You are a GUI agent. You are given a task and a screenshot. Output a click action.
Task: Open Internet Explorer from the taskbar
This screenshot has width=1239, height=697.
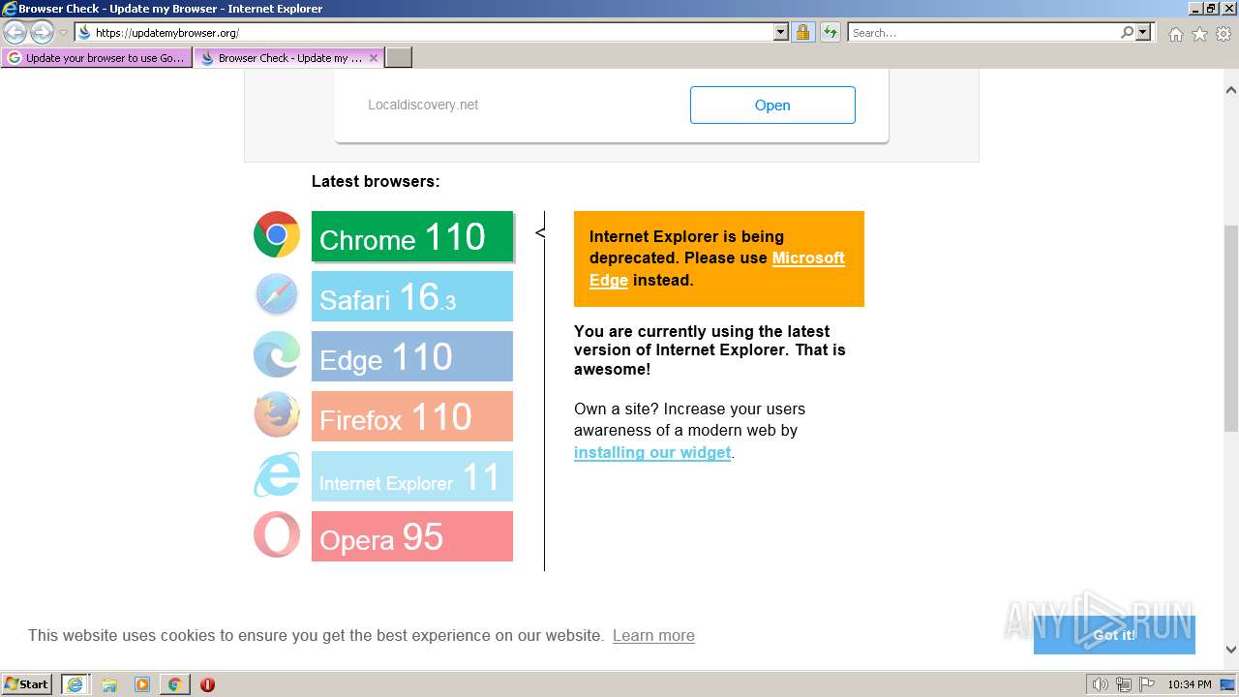click(x=75, y=684)
